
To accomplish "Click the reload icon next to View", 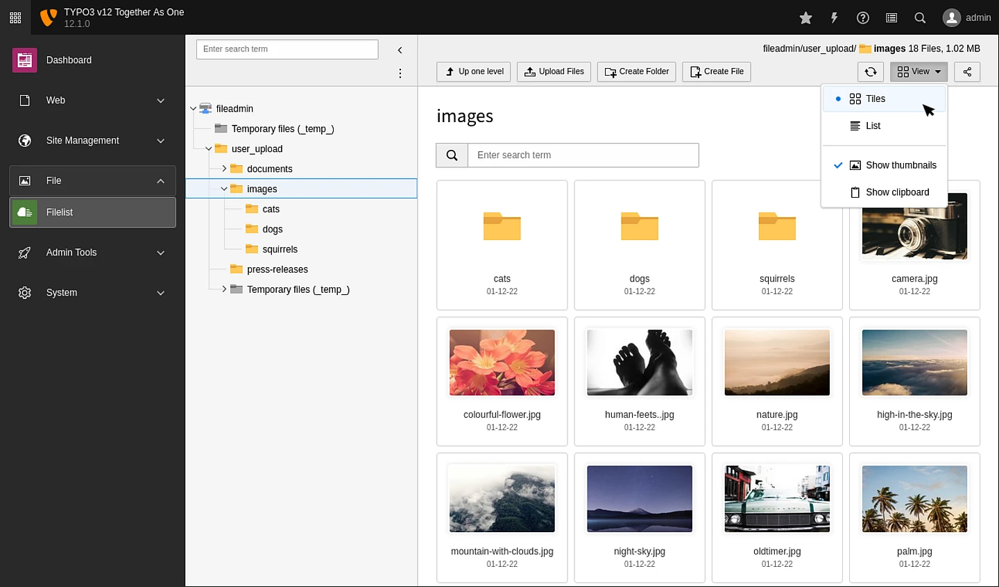I will (871, 71).
